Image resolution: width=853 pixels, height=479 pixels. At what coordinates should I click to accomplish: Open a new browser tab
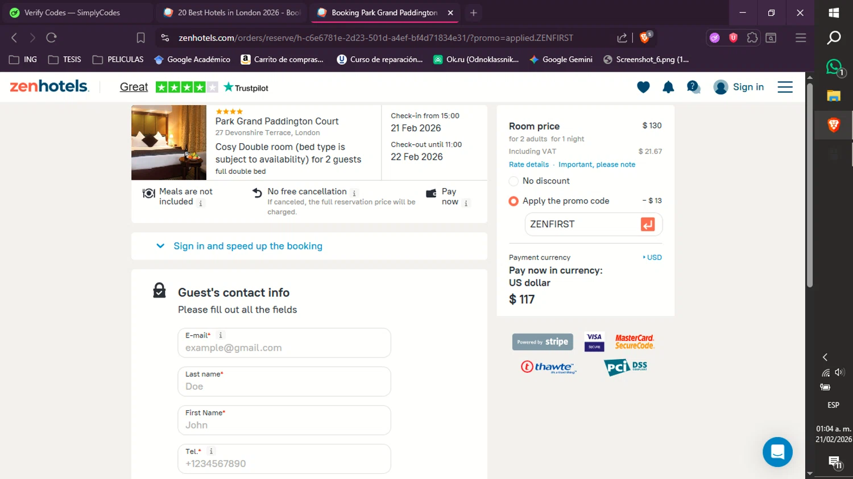(473, 13)
